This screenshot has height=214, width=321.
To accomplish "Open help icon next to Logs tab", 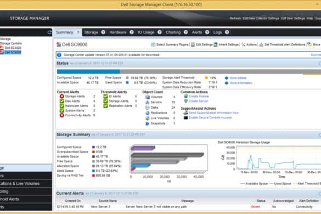I will click(x=227, y=32).
